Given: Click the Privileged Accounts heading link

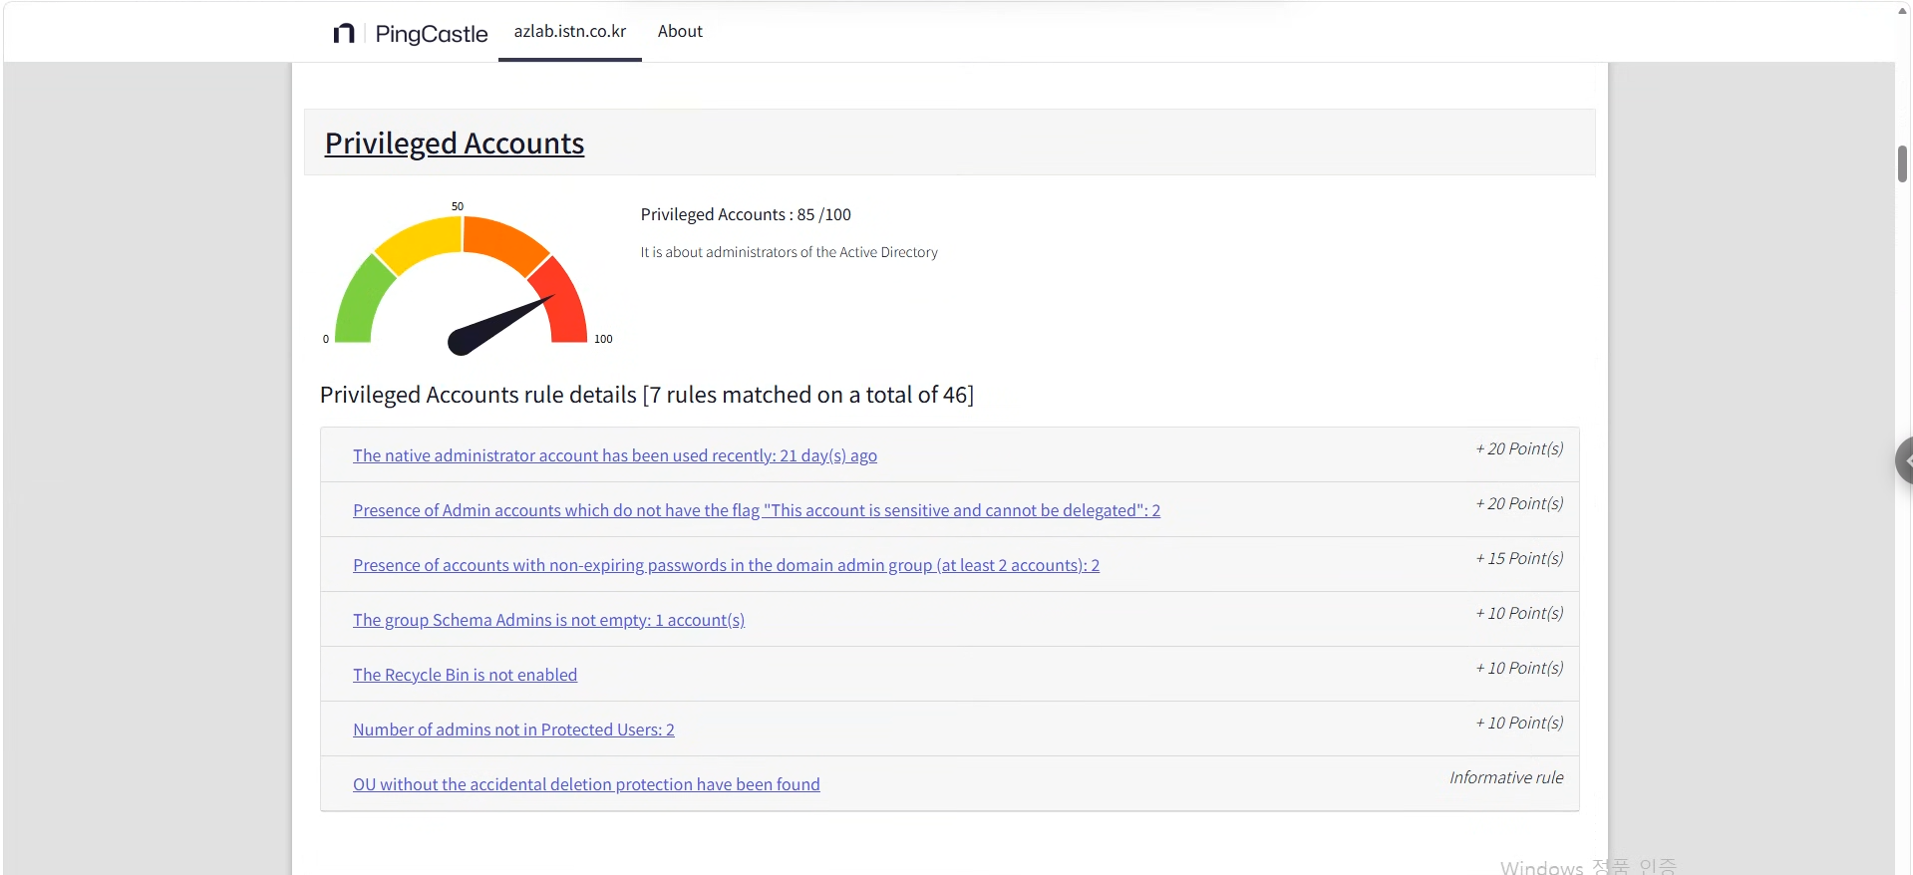Looking at the screenshot, I should point(455,143).
